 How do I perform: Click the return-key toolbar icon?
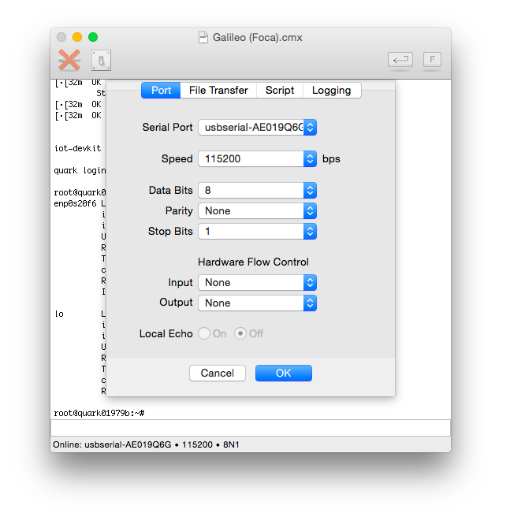click(x=400, y=60)
